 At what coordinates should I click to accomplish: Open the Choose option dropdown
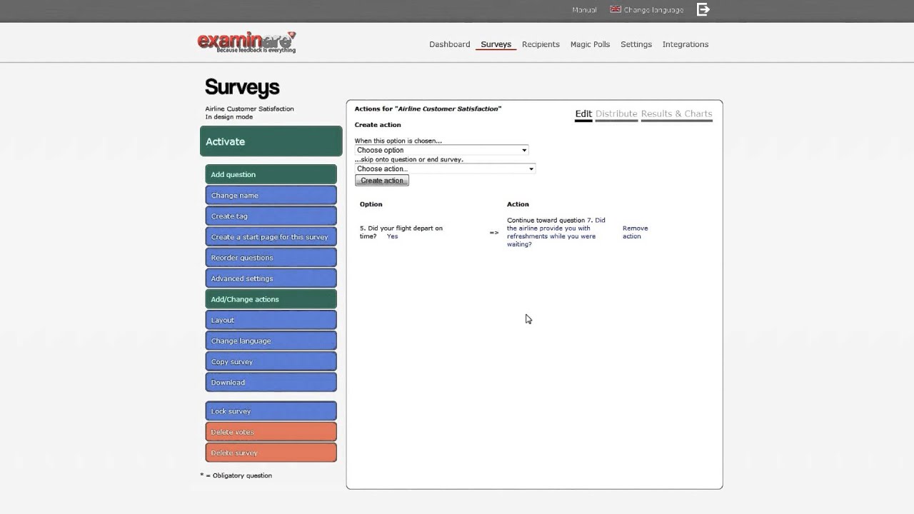441,150
